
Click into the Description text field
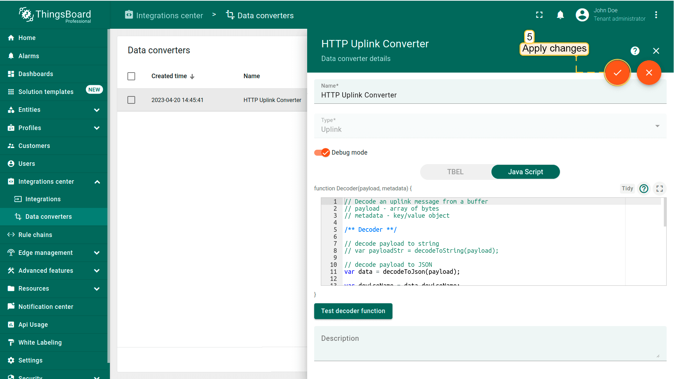[x=490, y=344]
